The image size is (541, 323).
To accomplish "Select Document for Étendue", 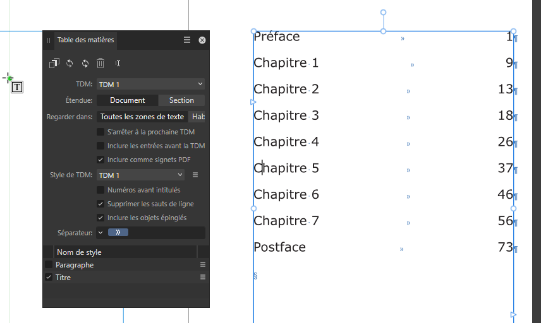I will (x=127, y=100).
